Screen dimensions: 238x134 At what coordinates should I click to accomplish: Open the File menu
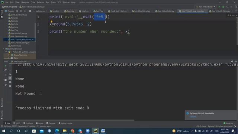pyautogui.click(x=7, y=2)
